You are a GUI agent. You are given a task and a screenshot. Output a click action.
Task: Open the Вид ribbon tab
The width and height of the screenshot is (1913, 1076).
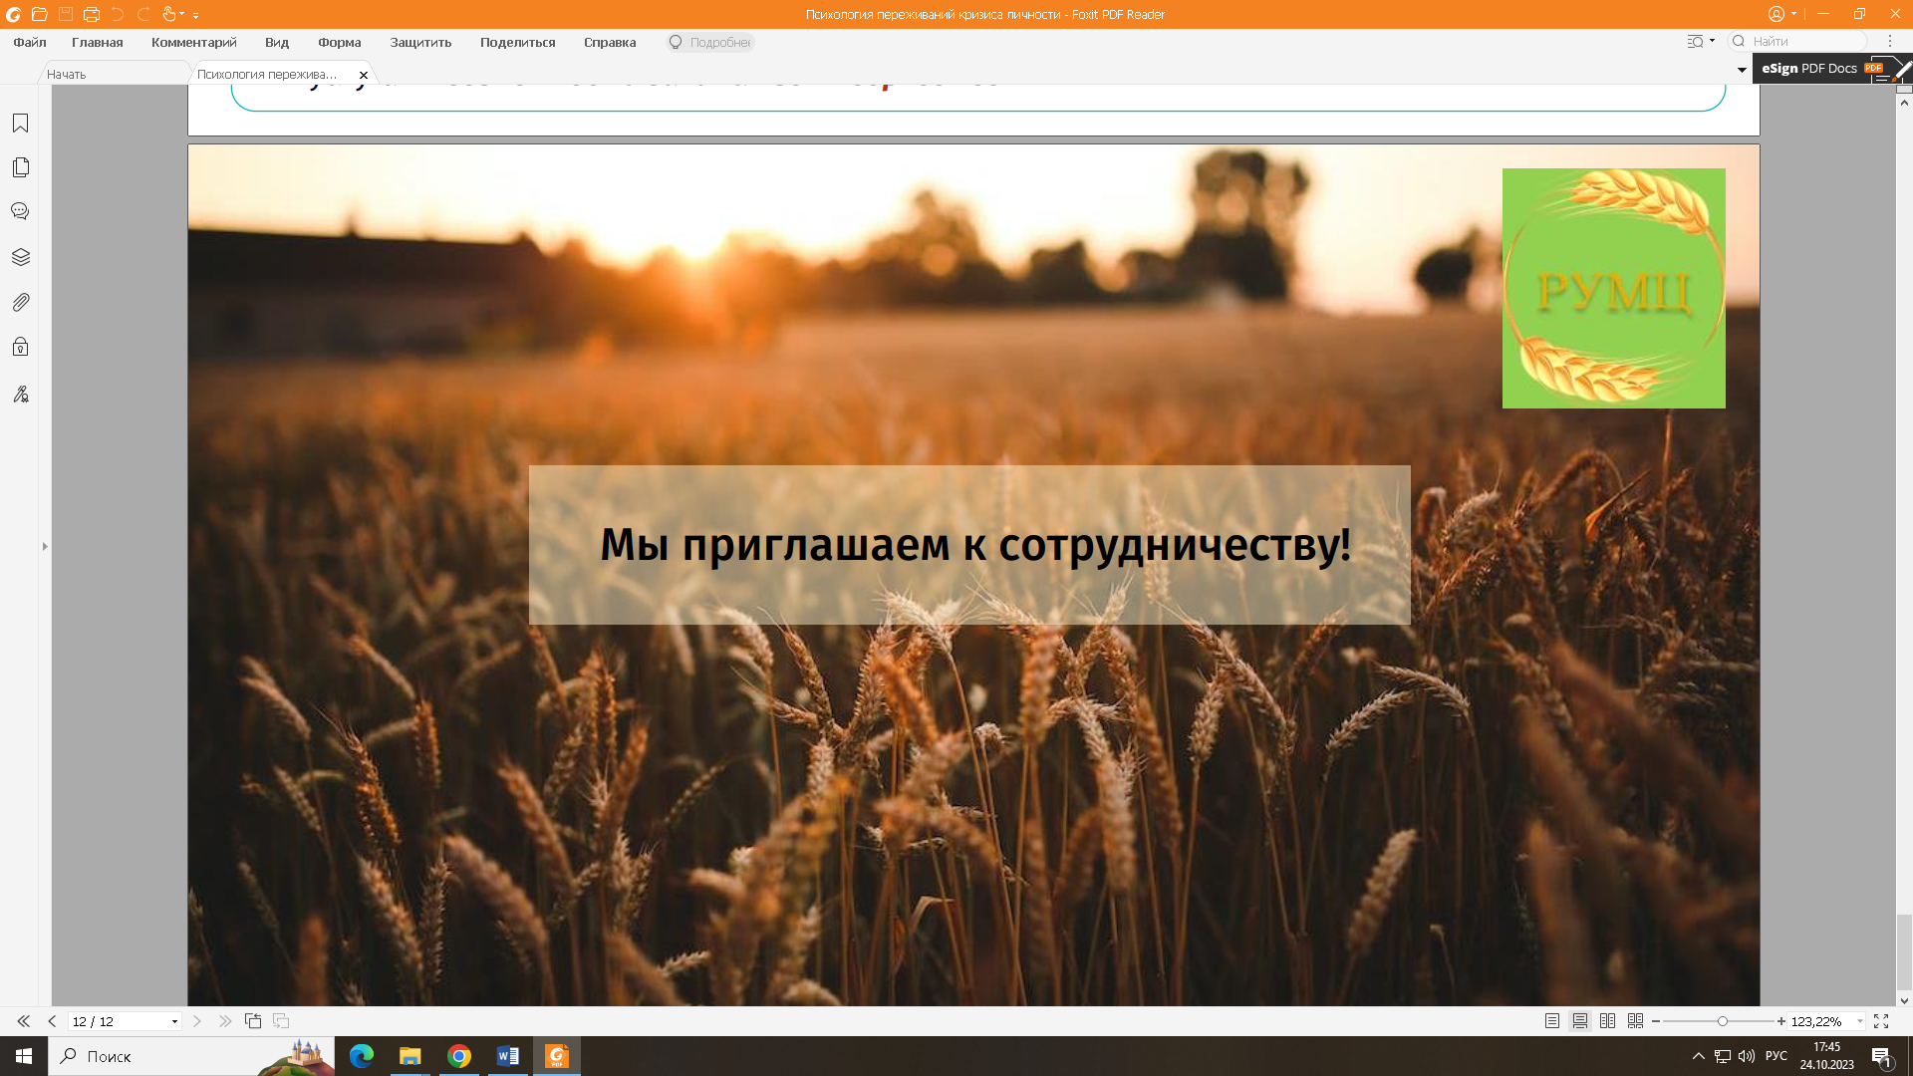pyautogui.click(x=277, y=42)
